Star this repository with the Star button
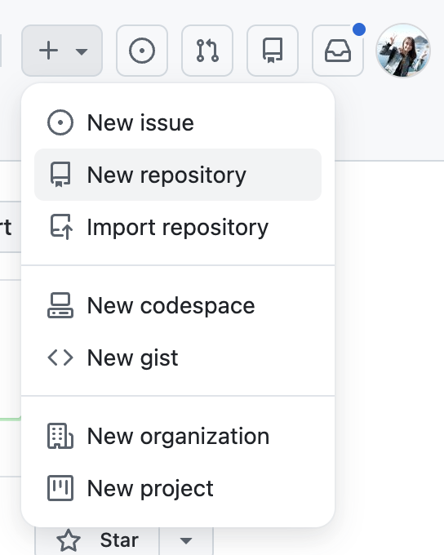The height and width of the screenshot is (555, 444). (x=97, y=540)
